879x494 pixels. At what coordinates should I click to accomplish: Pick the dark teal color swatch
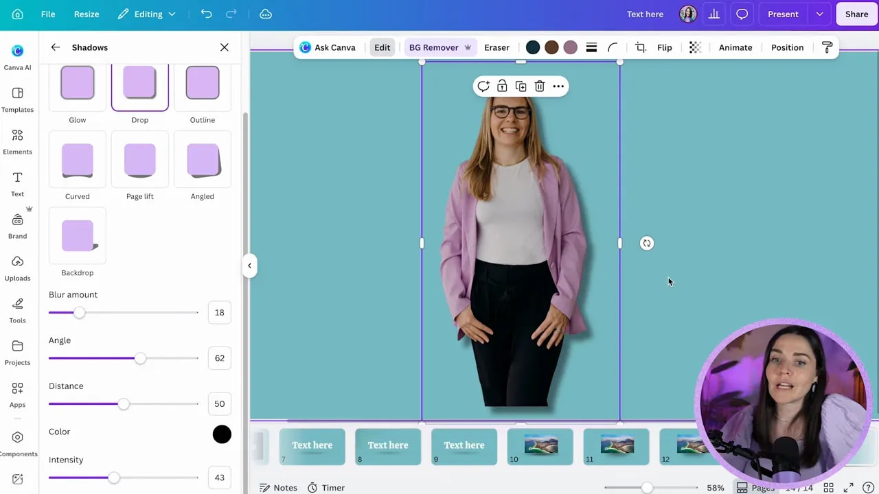click(x=532, y=47)
